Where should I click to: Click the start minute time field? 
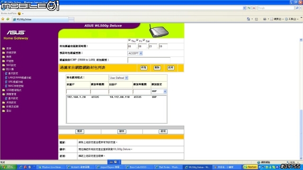point(143,46)
